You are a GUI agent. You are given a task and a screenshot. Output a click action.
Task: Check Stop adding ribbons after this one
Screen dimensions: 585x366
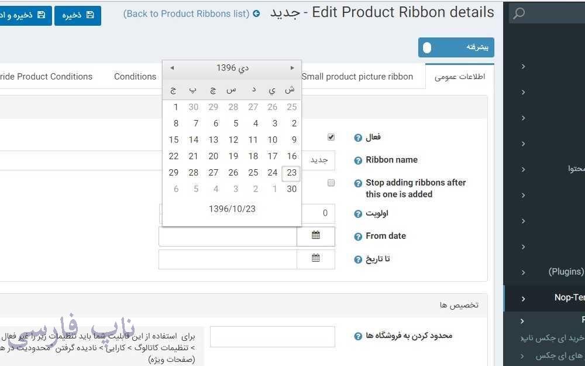pos(331,183)
